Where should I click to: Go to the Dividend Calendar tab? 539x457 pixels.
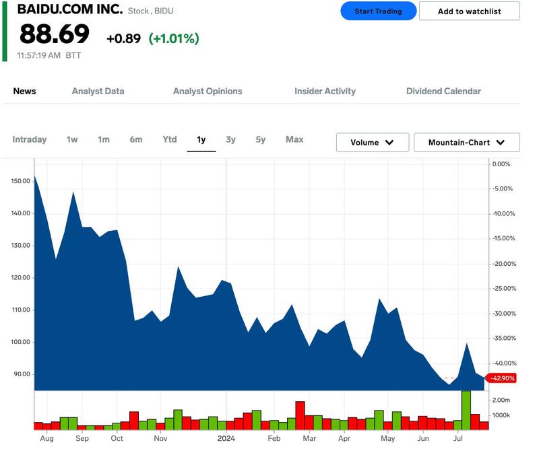coord(443,91)
